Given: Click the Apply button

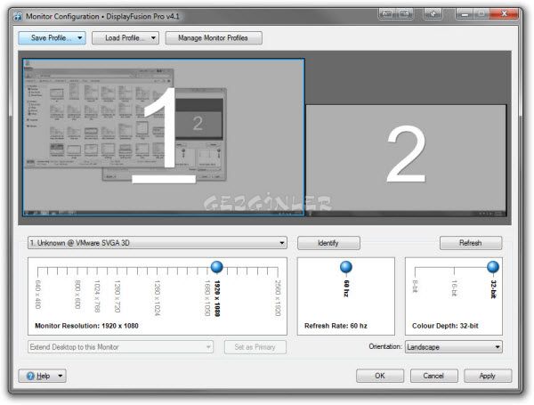Looking at the screenshot, I should pyautogui.click(x=488, y=376).
